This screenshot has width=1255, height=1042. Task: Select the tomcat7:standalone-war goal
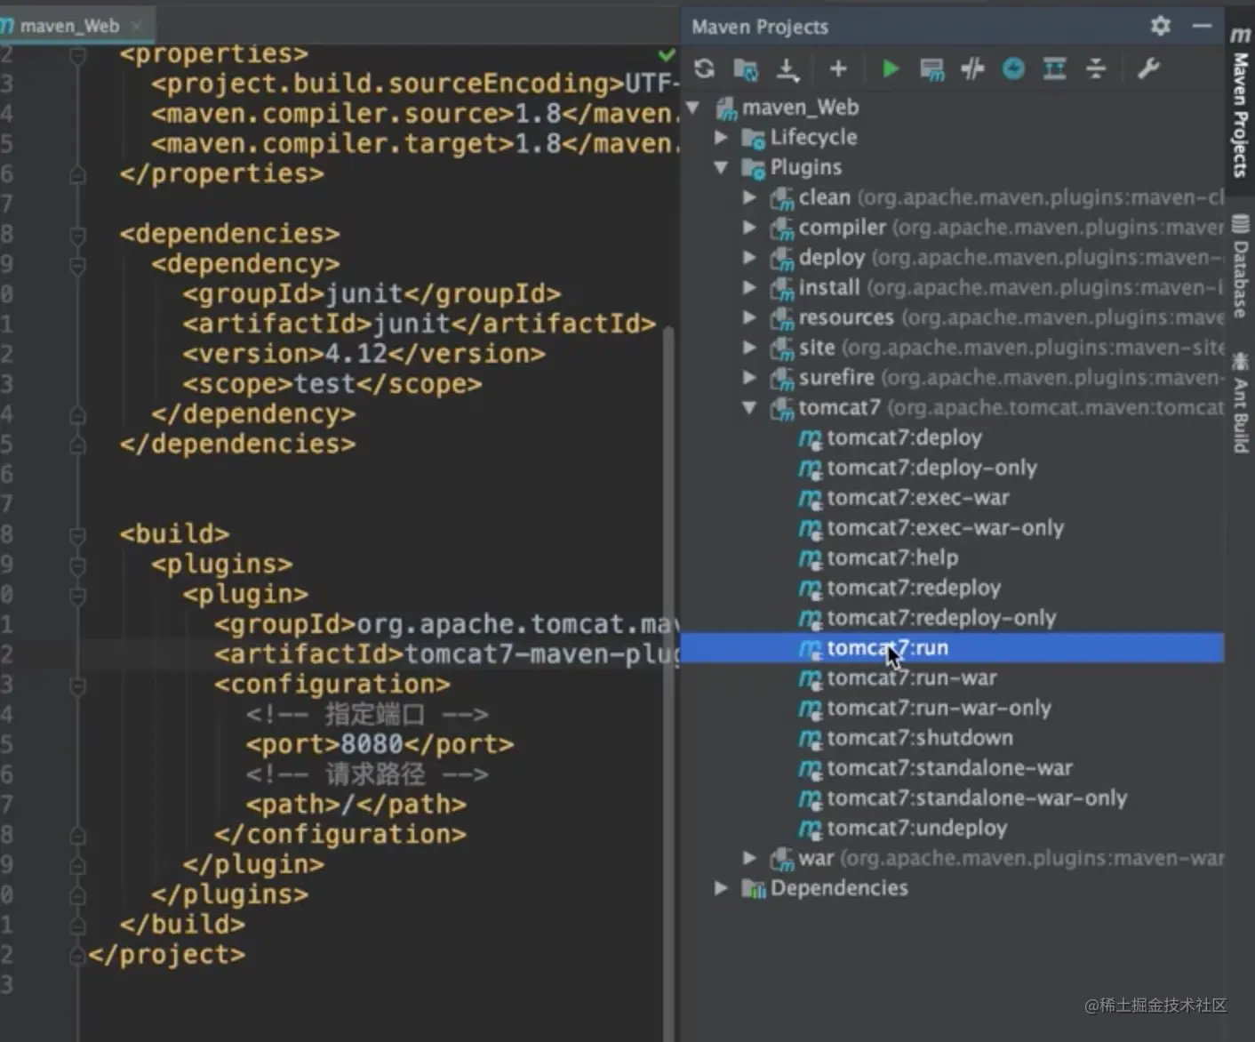949,768
